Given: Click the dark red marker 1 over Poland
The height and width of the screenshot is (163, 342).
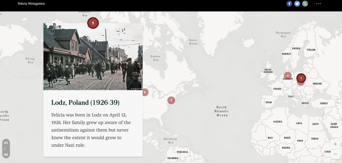Looking at the screenshot, I should point(301,78).
